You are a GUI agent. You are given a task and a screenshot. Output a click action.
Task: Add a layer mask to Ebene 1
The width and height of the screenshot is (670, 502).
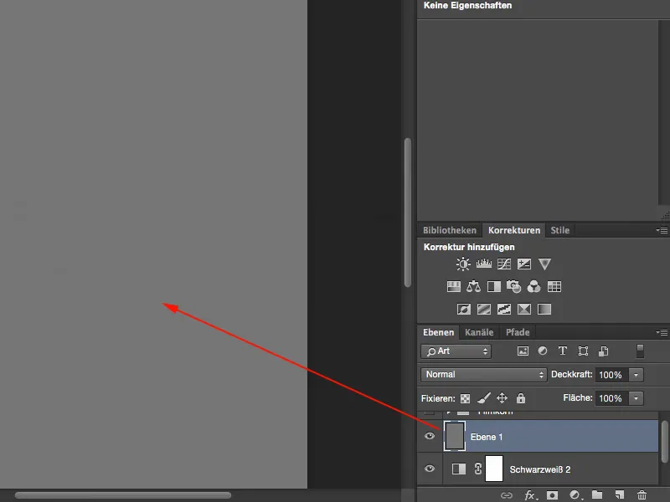tap(552, 495)
